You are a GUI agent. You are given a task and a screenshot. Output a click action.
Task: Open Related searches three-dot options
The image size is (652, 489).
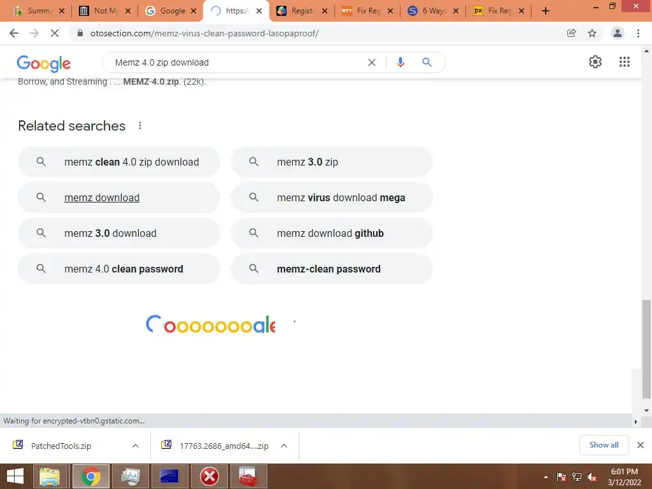pyautogui.click(x=140, y=125)
